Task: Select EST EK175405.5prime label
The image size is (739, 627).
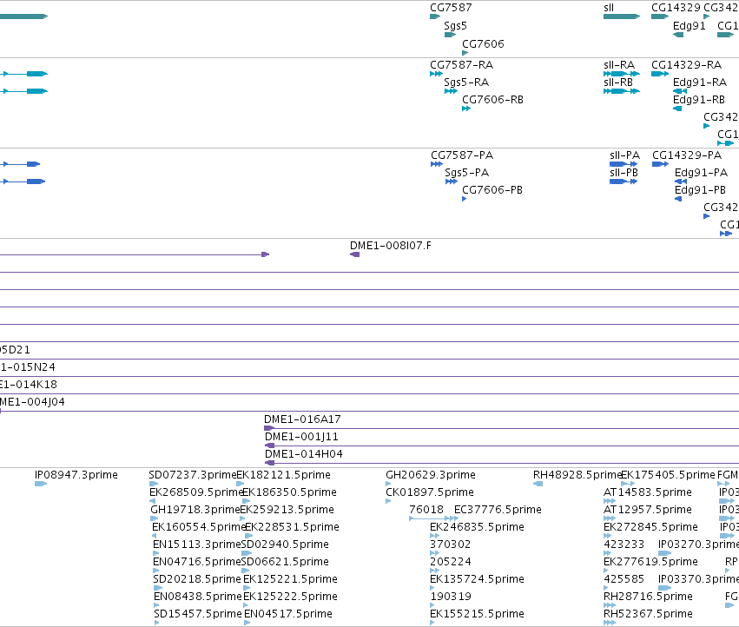Action: [x=668, y=475]
